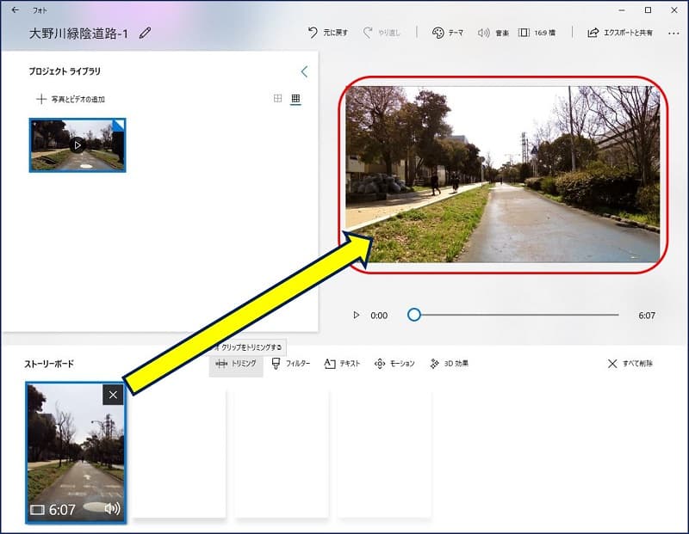
Task: Click すべて削除 to clear the storyboard
Action: [630, 364]
